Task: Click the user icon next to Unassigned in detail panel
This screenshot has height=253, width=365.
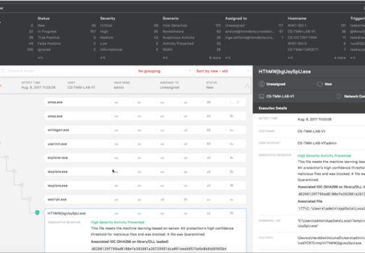Action: point(261,84)
